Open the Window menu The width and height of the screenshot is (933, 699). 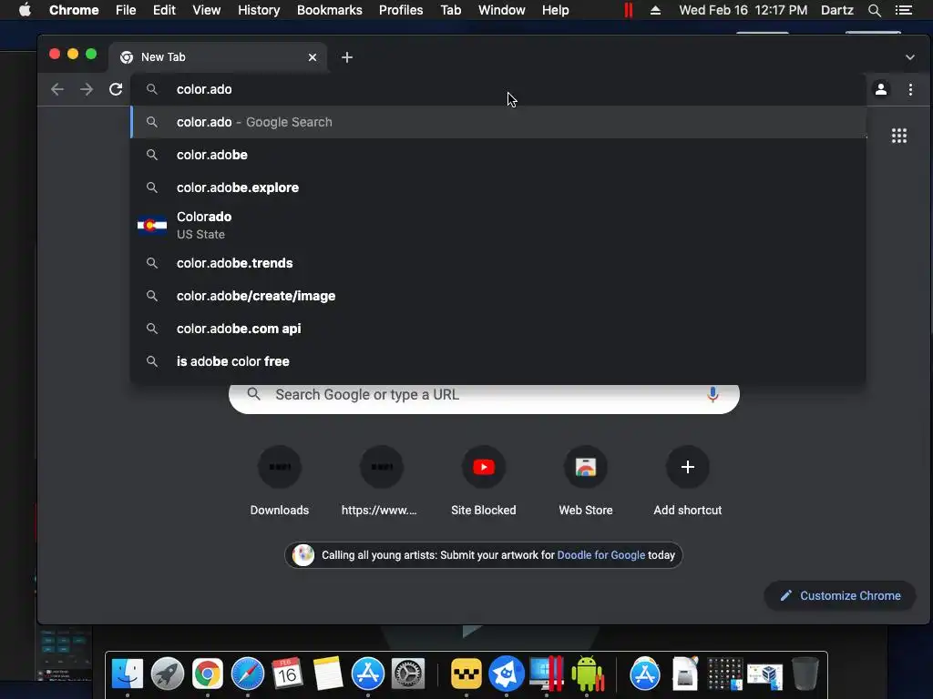pos(502,10)
